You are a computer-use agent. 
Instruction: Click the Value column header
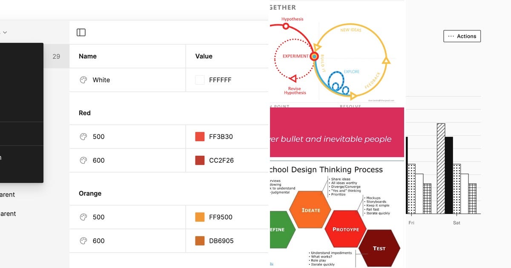pos(204,56)
